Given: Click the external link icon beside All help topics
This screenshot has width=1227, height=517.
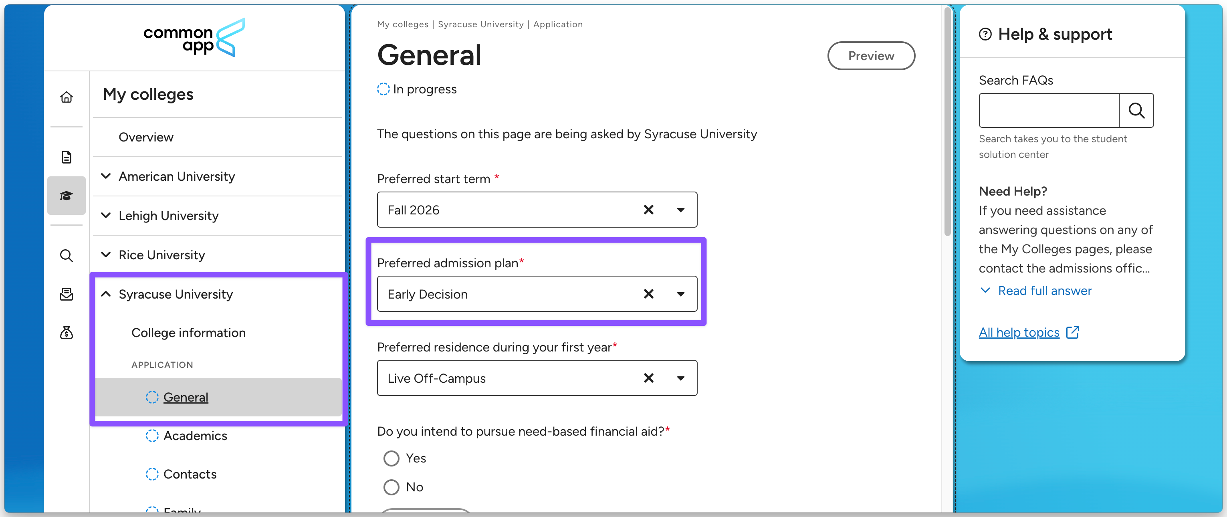Looking at the screenshot, I should [1073, 332].
